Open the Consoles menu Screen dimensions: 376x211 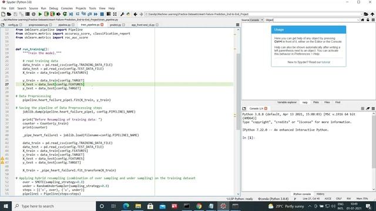pos(66,8)
